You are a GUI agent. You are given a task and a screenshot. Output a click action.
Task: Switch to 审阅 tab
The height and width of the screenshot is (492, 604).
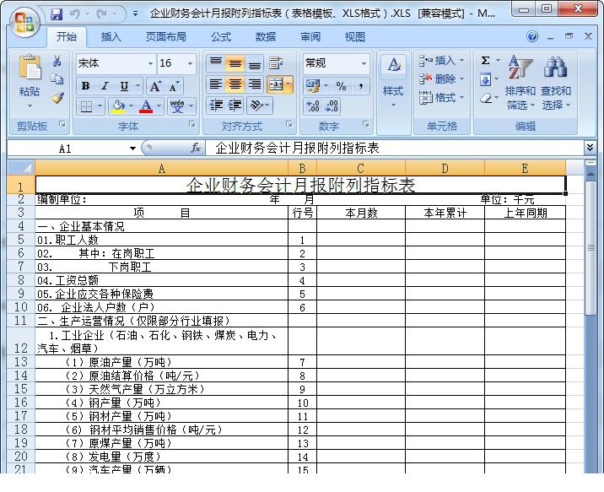click(x=310, y=37)
